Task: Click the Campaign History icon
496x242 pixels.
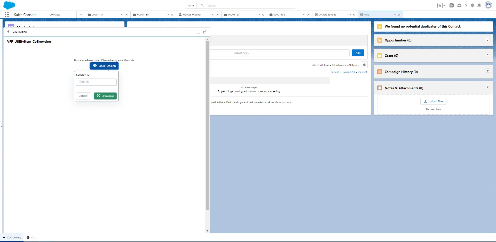Action: (380, 72)
